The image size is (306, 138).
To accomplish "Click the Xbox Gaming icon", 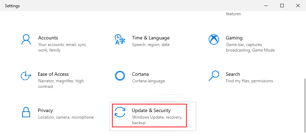I will [214, 39].
